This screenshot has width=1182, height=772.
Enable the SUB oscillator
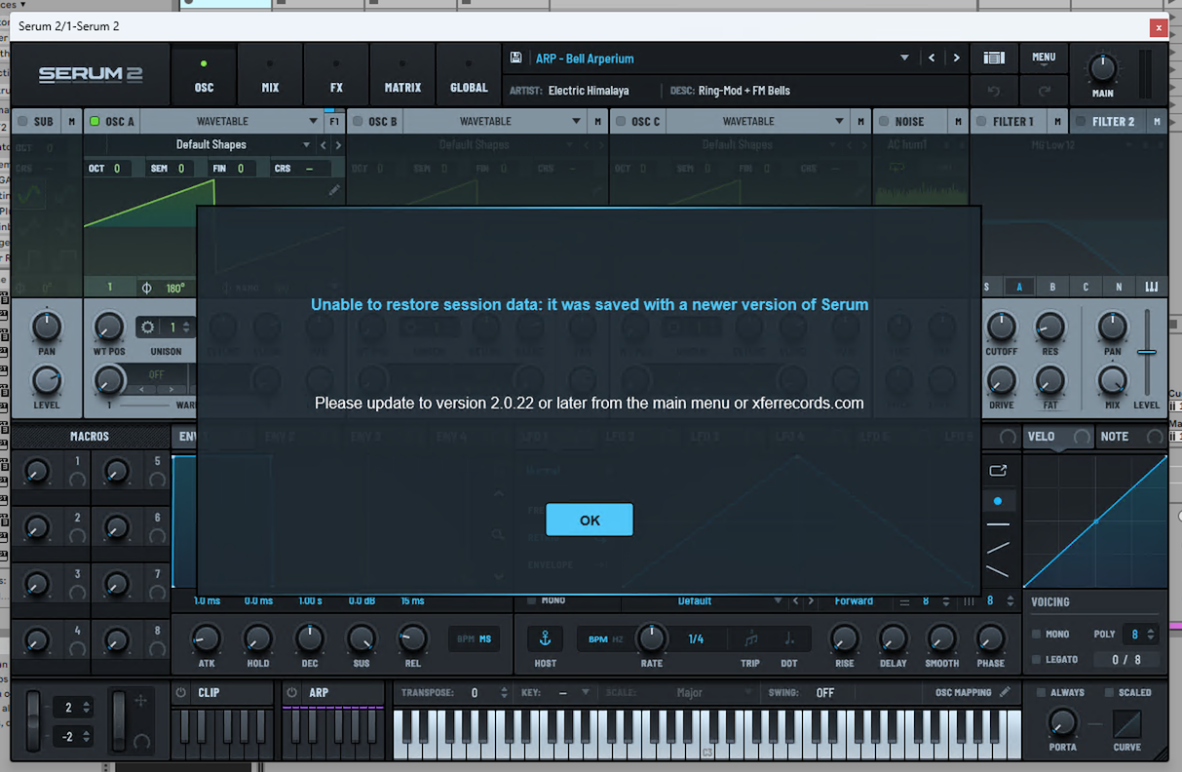click(22, 122)
